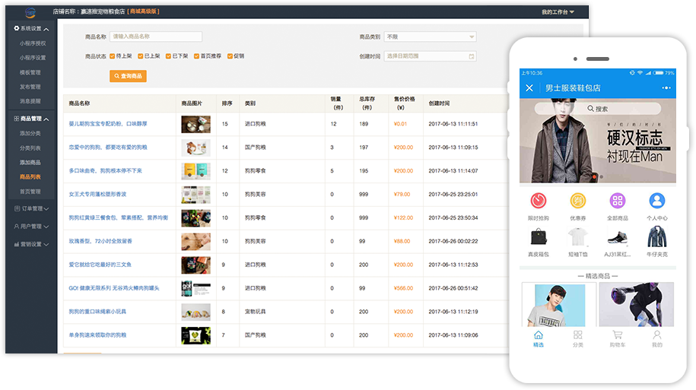Open the 小程序授权 sidebar item
Screen dimensions: 696x390
coord(33,43)
